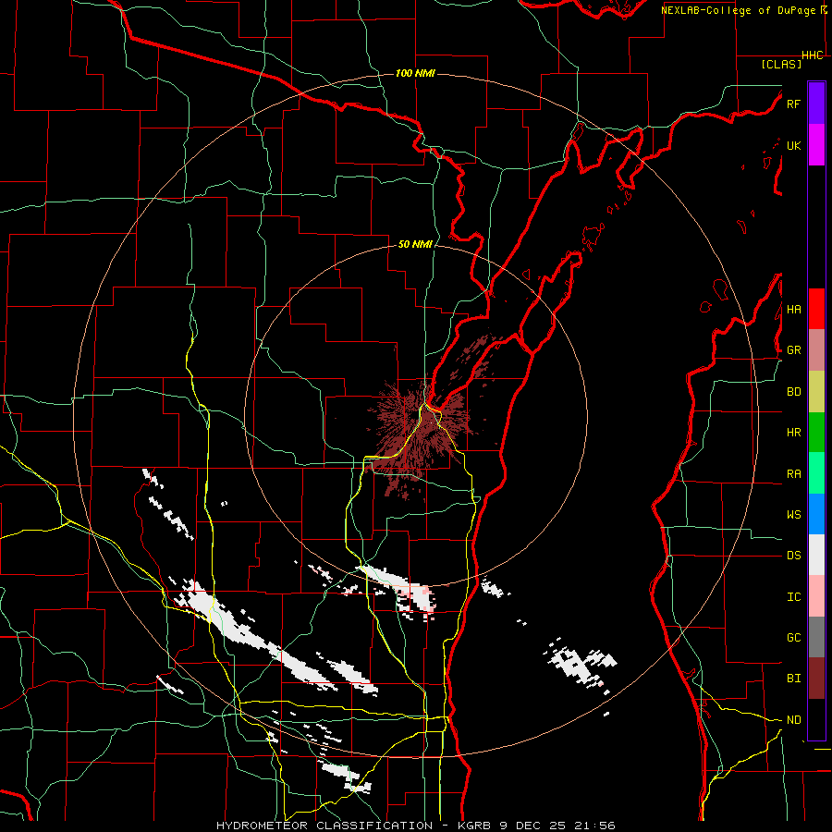This screenshot has height=832, width=832.
Task: Click the 'NEXLAB-College of DuPage' credit text
Action: coord(738,10)
